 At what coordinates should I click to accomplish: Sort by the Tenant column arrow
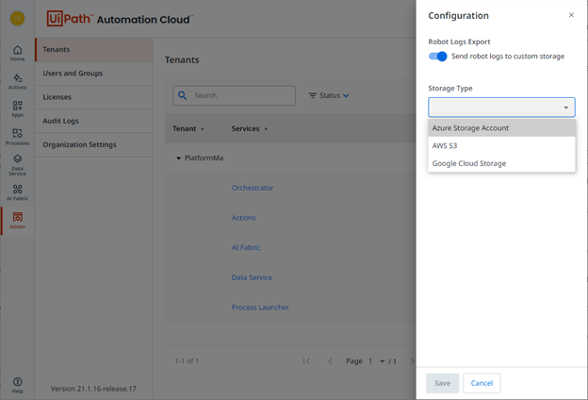(x=202, y=129)
